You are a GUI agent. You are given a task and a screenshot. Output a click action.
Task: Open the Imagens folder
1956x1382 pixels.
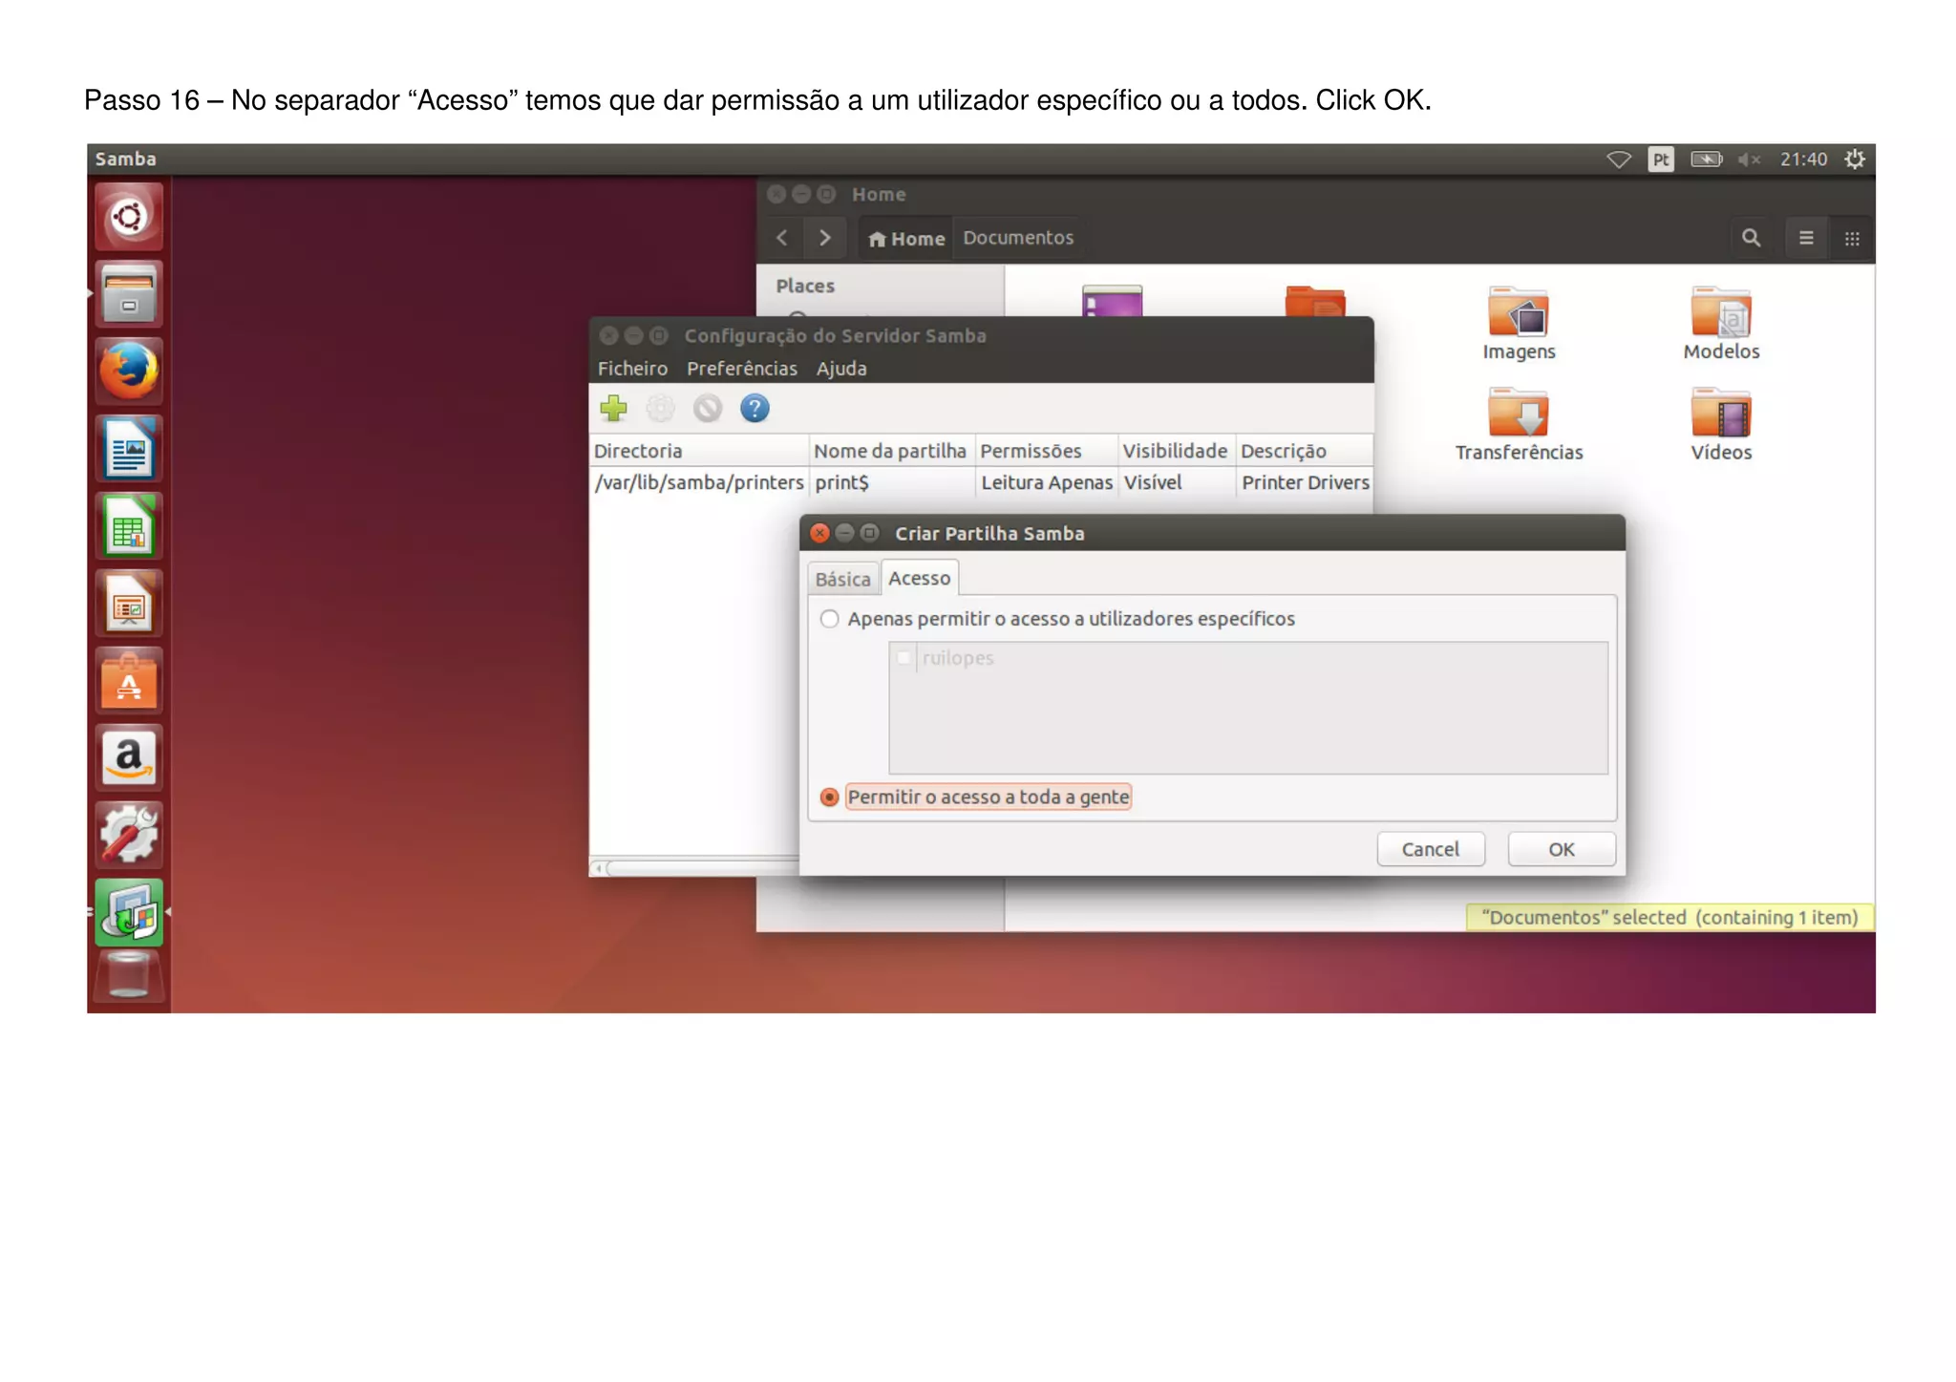tap(1519, 324)
